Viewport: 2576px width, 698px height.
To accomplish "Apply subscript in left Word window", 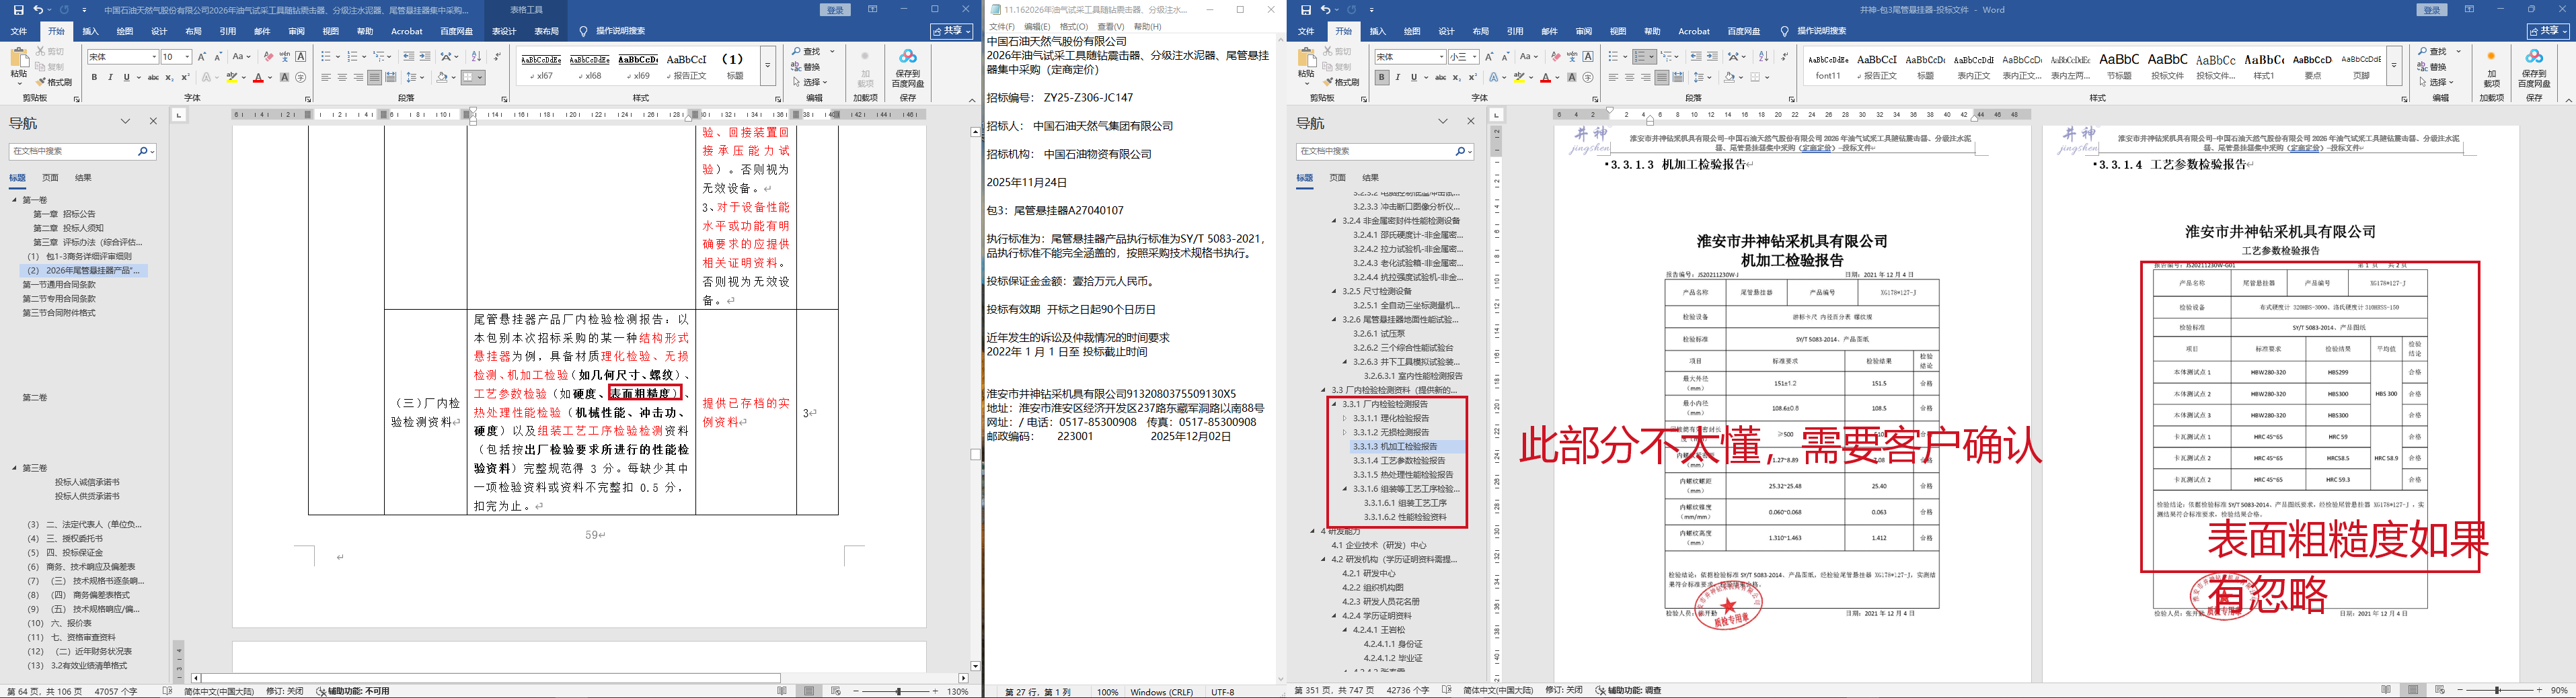I will click(x=169, y=77).
